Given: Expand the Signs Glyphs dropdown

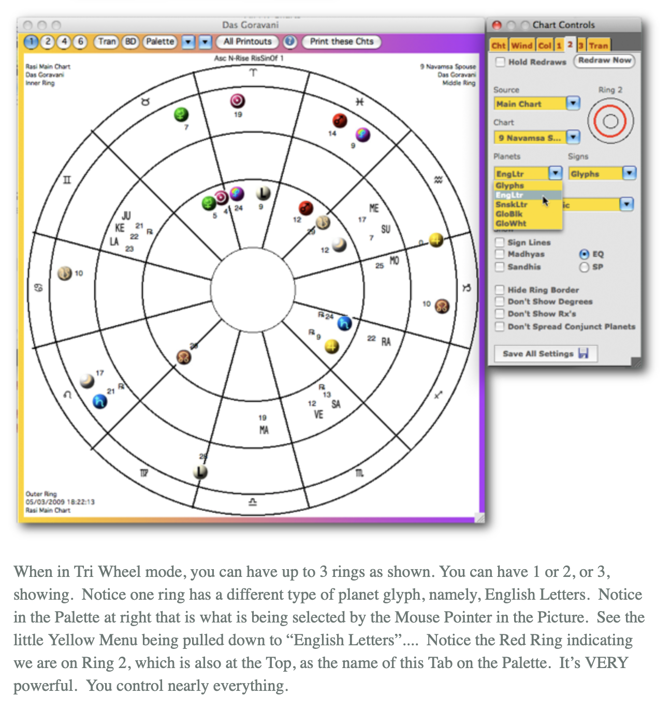Looking at the screenshot, I should point(629,173).
